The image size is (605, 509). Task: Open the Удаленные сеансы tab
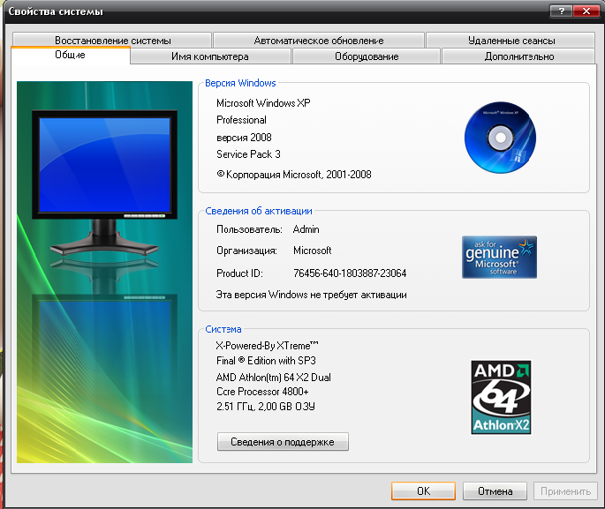click(x=510, y=40)
